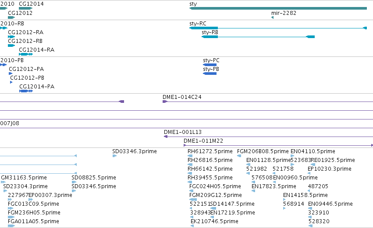The width and height of the screenshot is (373, 228).
Task: Click the SD03346.5prime EST label
Action: coord(94,186)
